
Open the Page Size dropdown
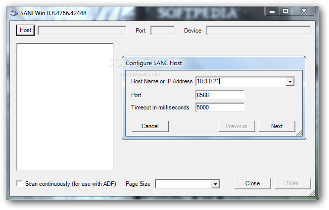[215, 184]
